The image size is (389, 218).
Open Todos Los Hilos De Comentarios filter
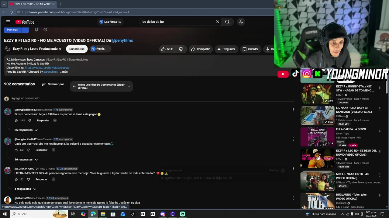tap(102, 86)
